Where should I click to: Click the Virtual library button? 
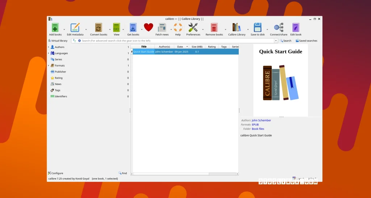click(x=58, y=40)
